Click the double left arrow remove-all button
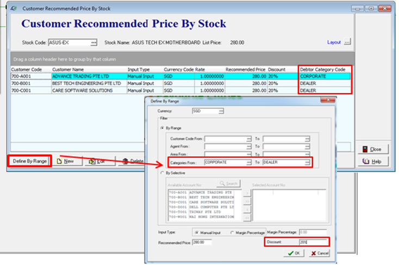Screen dimensions: 399x265 coord(247,218)
